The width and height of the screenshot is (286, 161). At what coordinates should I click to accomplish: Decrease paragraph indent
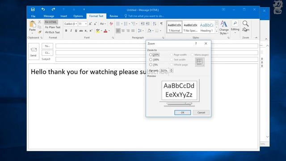(143, 24)
